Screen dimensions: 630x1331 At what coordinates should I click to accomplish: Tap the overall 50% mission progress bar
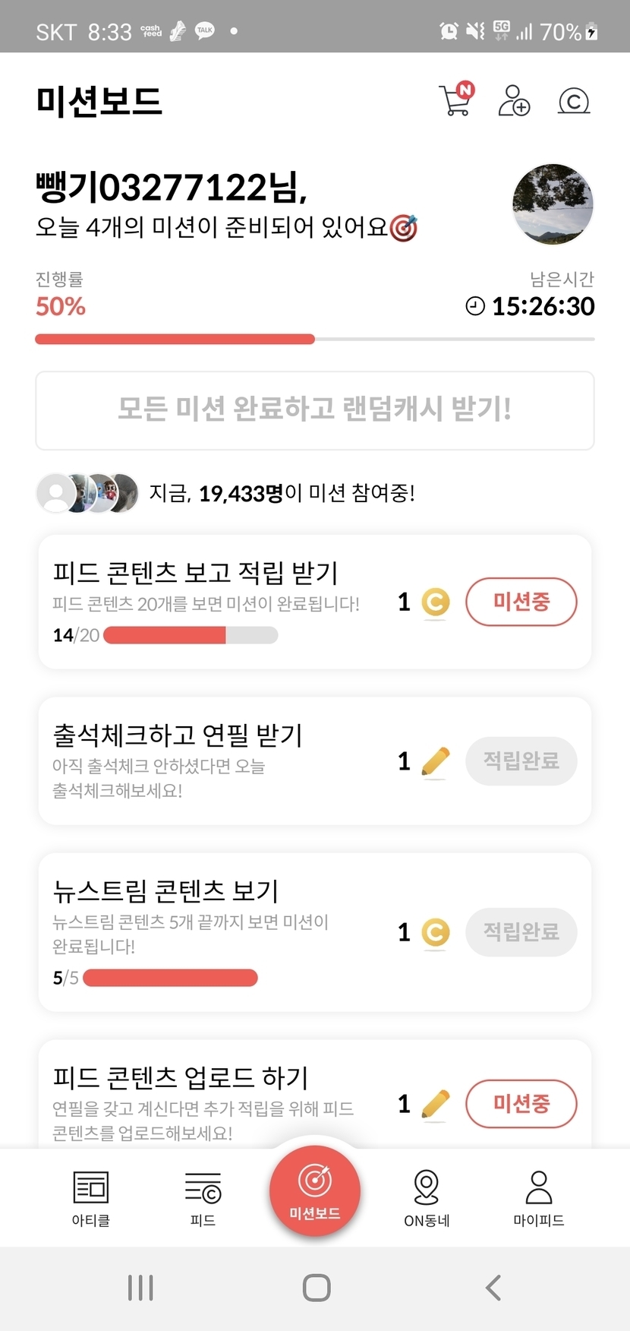[315, 339]
